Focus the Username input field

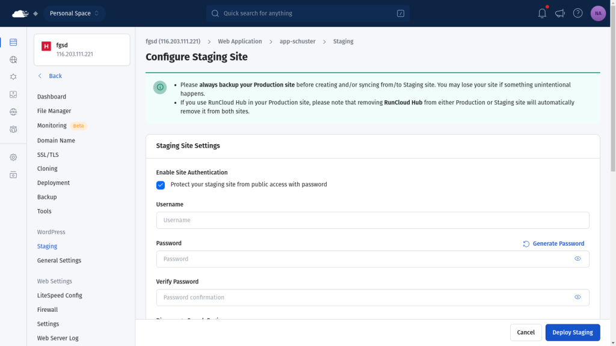[372, 220]
